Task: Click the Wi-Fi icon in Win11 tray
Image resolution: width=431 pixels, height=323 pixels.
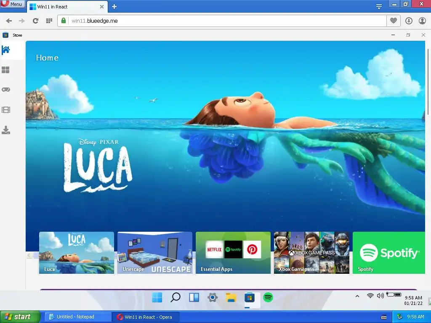Action: (370, 296)
